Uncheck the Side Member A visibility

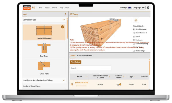point(134,29)
